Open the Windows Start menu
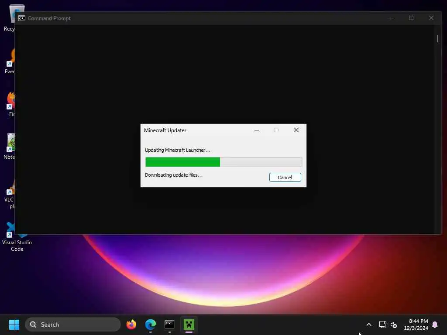Image resolution: width=447 pixels, height=335 pixels. 14,325
